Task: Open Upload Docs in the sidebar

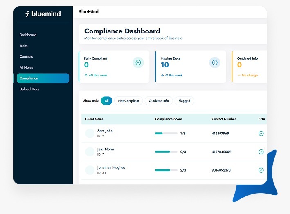Action: click(29, 89)
